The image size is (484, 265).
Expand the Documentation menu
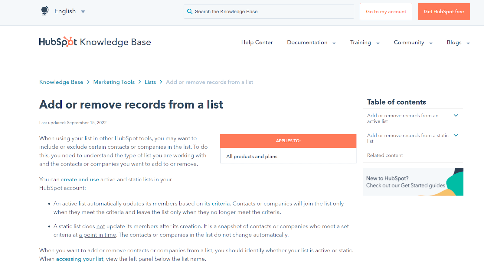click(x=311, y=43)
